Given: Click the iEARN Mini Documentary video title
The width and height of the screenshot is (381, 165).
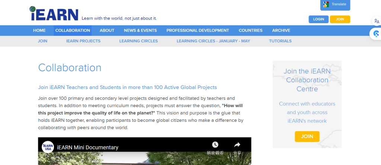Looking at the screenshot, I should click(87, 147).
